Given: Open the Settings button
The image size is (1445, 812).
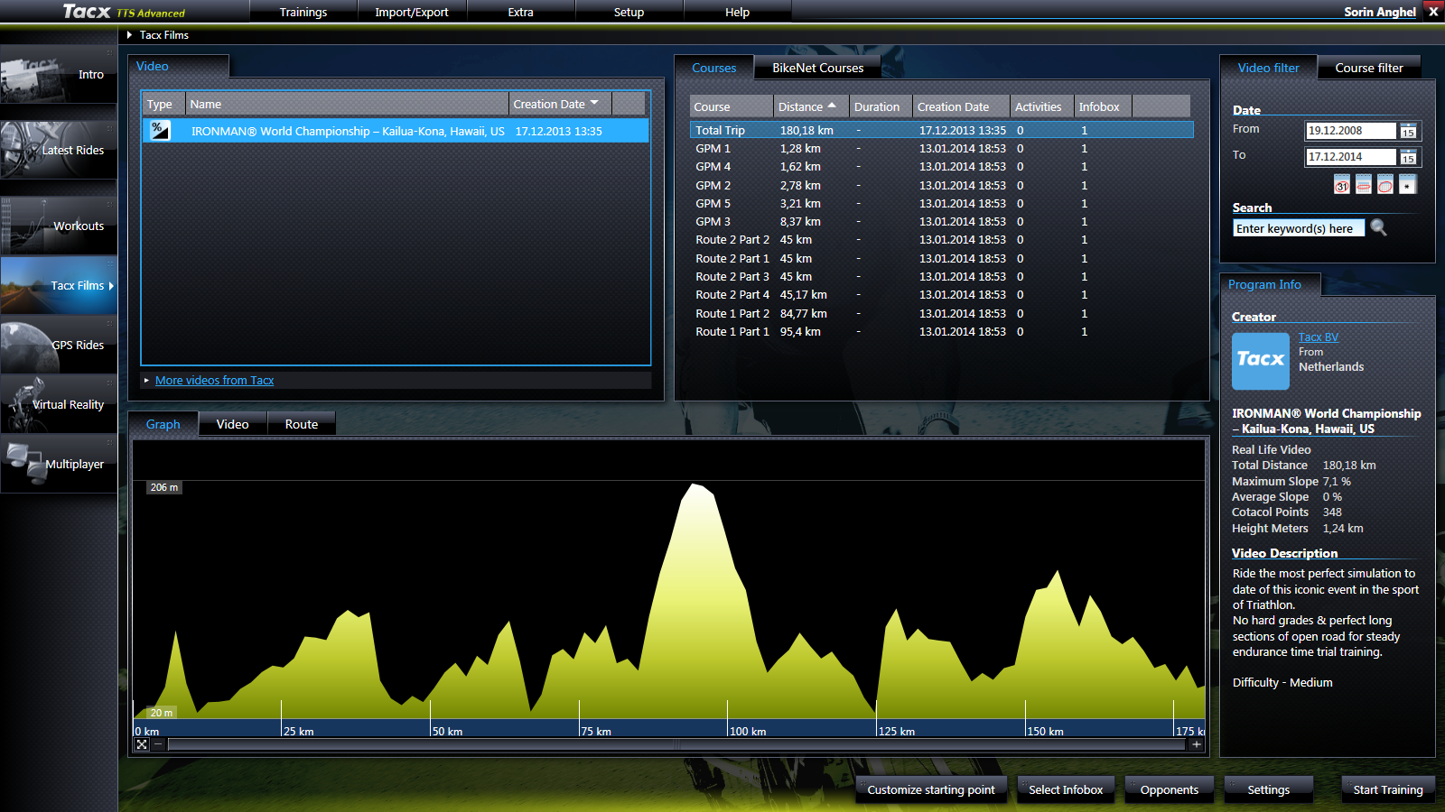Looking at the screenshot, I should (x=1269, y=789).
